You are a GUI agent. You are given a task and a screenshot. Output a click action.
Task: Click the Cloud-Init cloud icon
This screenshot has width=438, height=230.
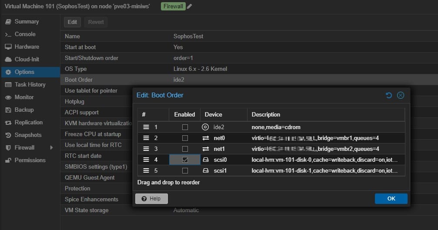pos(8,60)
